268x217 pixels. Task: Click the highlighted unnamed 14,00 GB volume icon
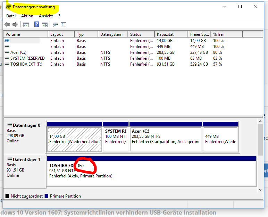(x=7, y=41)
